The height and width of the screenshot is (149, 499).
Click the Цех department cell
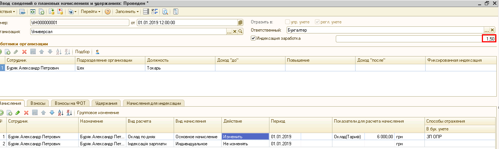coord(110,68)
